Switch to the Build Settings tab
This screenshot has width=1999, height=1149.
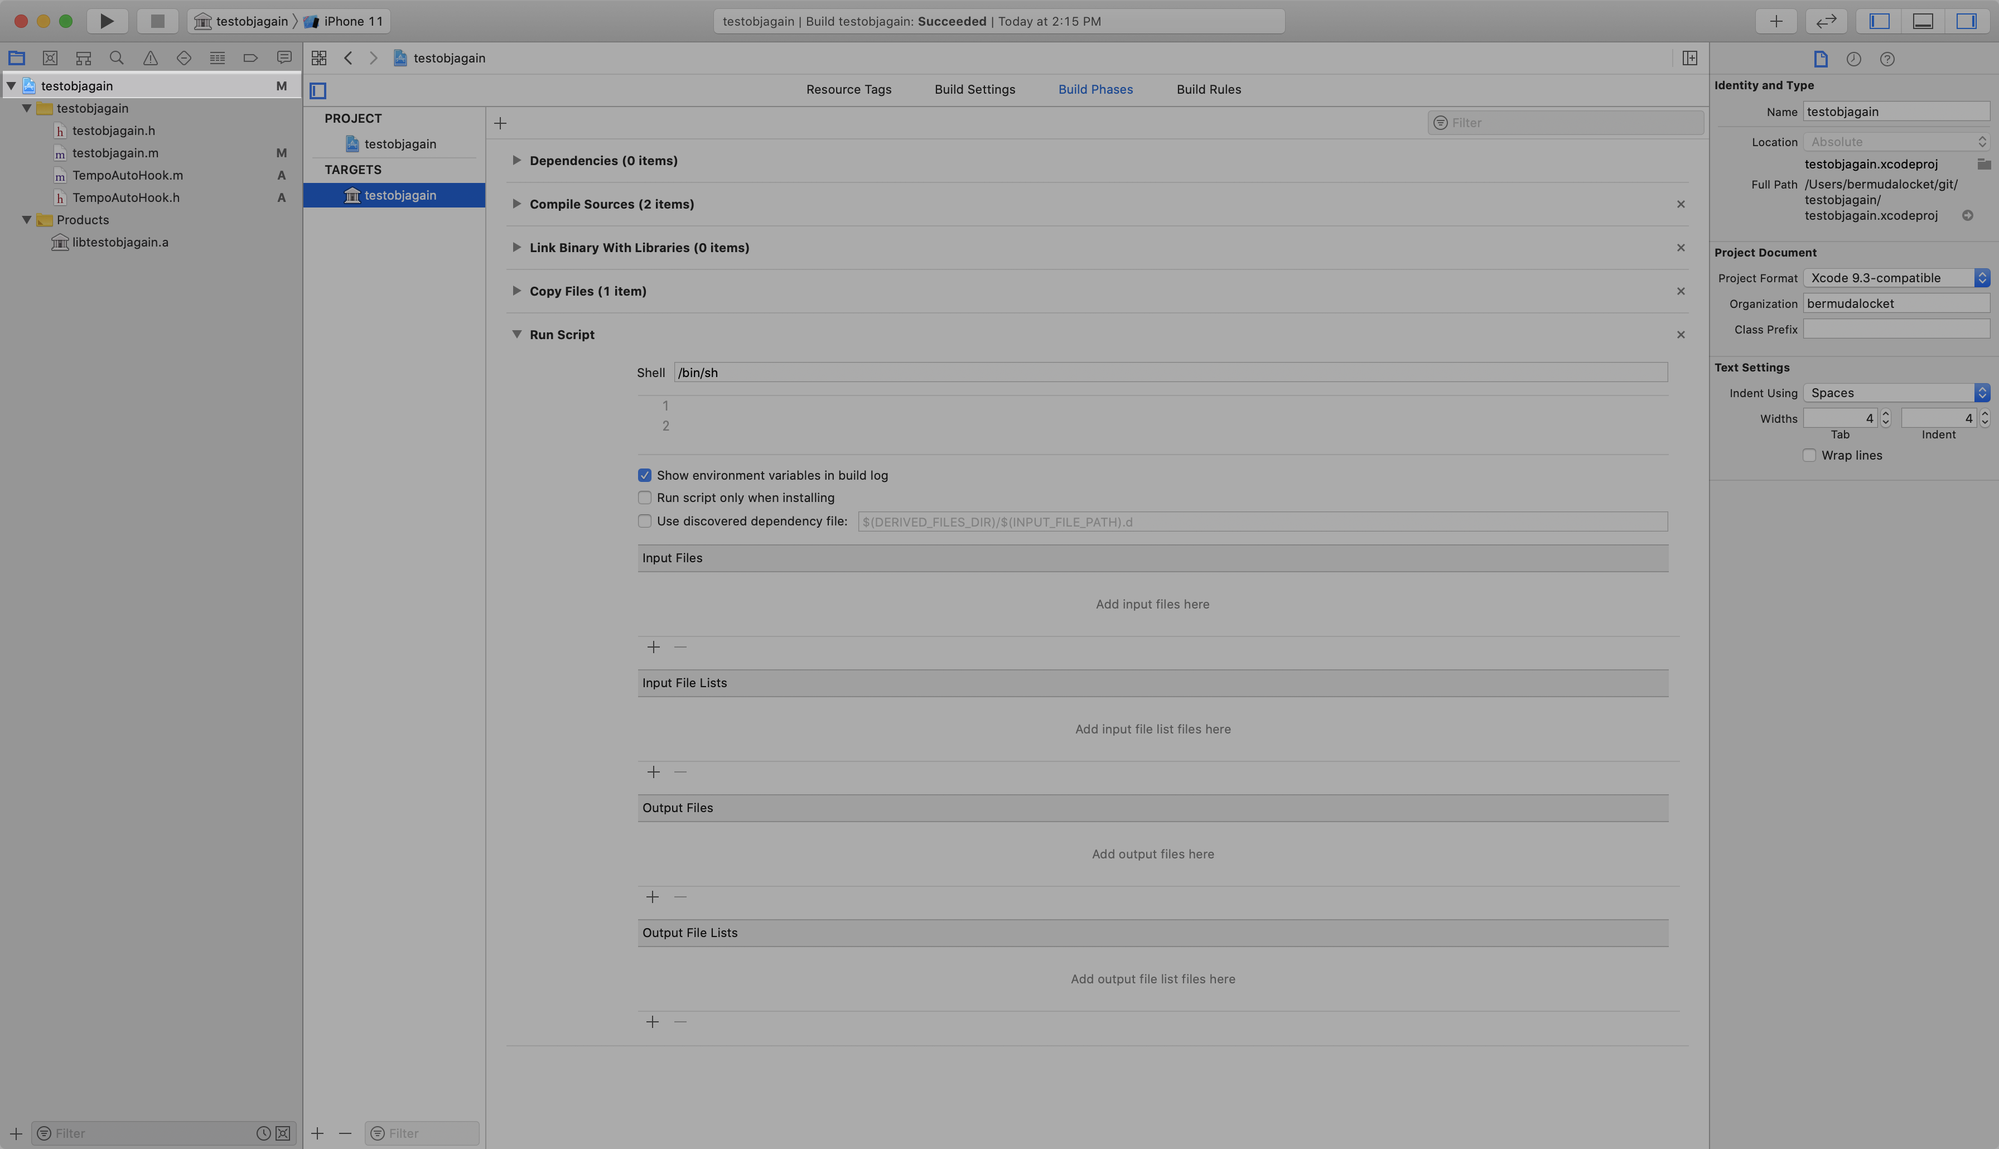coord(974,89)
